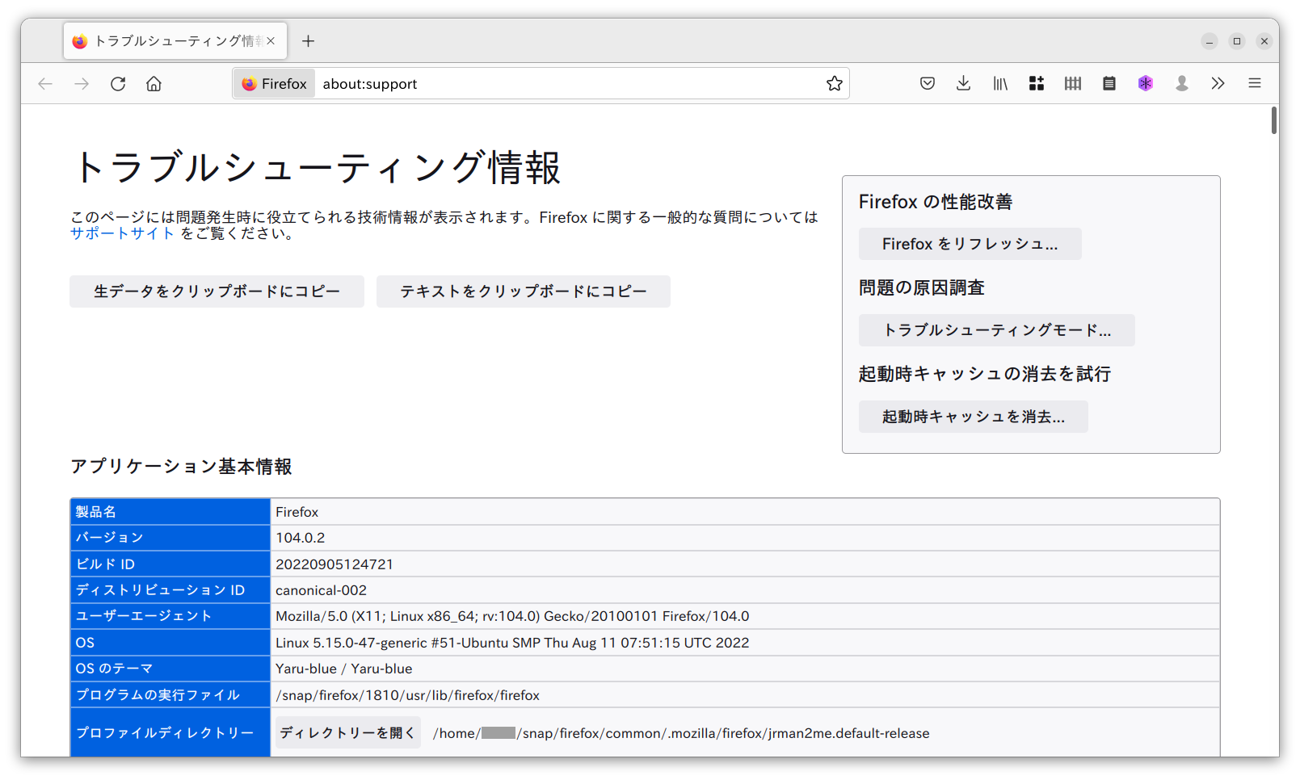Reload the about:support page
This screenshot has width=1300, height=780.
coord(118,84)
